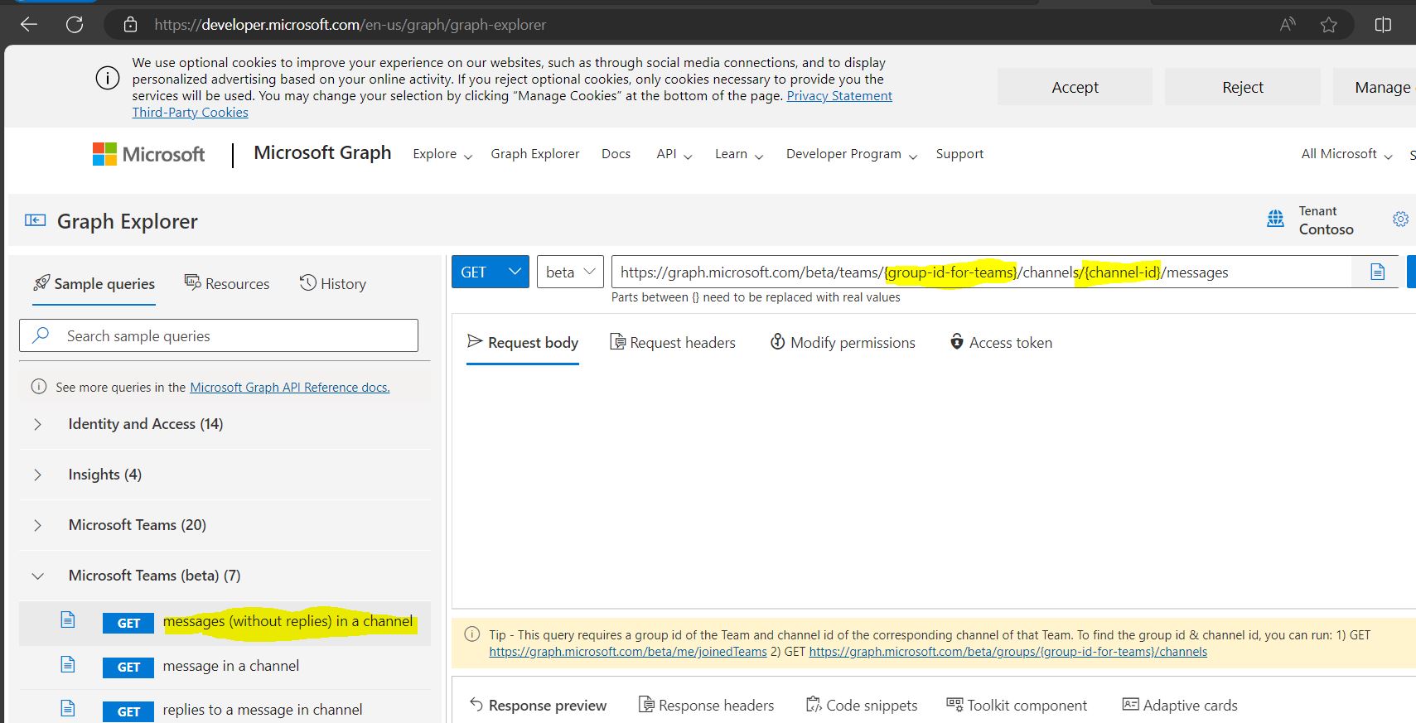
Task: Accept optional cookies
Action: click(x=1075, y=87)
